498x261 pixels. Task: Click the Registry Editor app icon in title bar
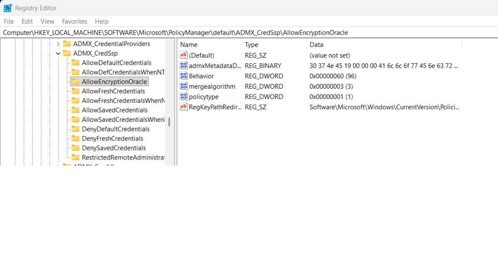pyautogui.click(x=7, y=8)
